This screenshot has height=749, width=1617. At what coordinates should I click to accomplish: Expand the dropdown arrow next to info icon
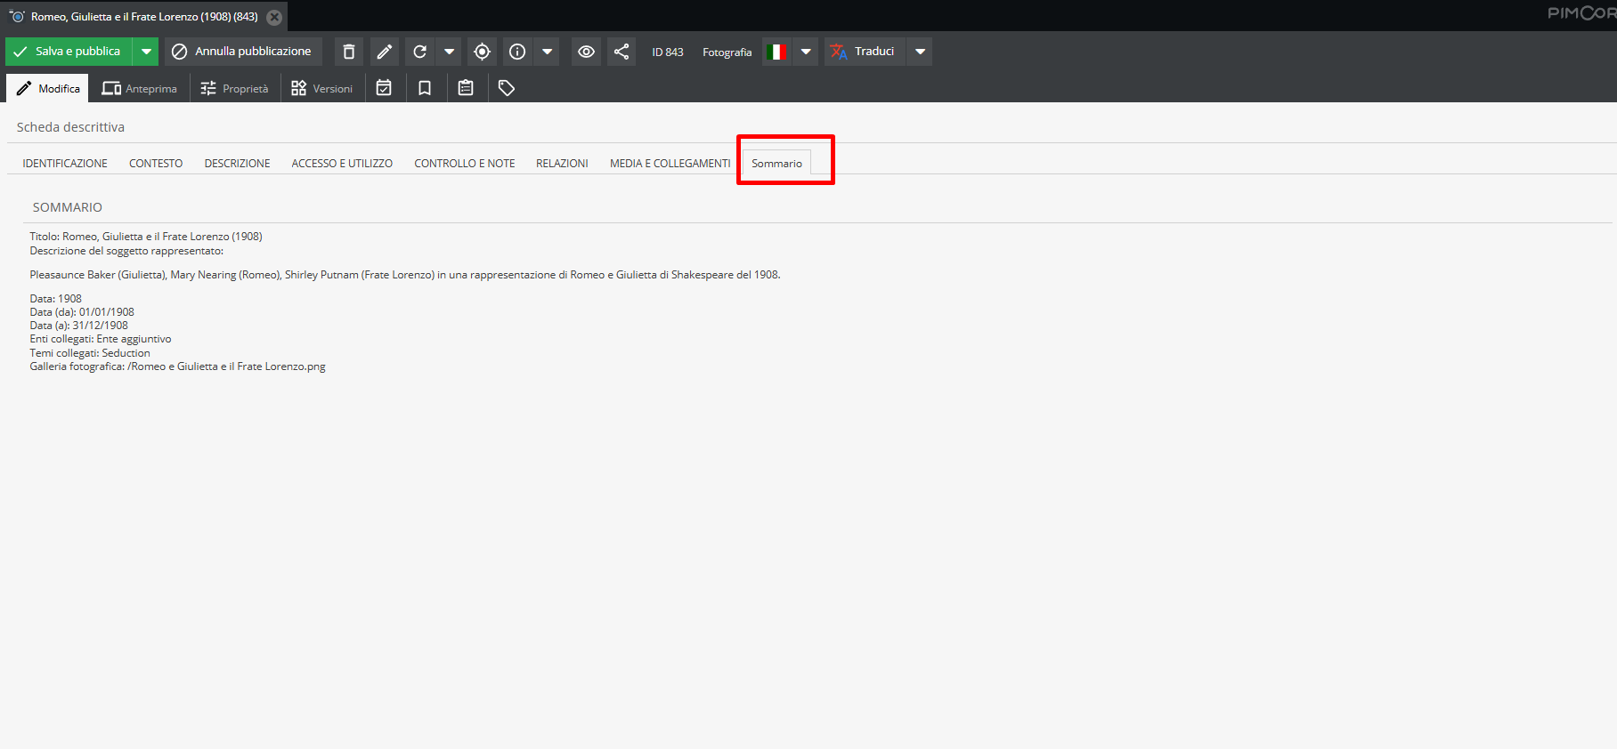548,52
